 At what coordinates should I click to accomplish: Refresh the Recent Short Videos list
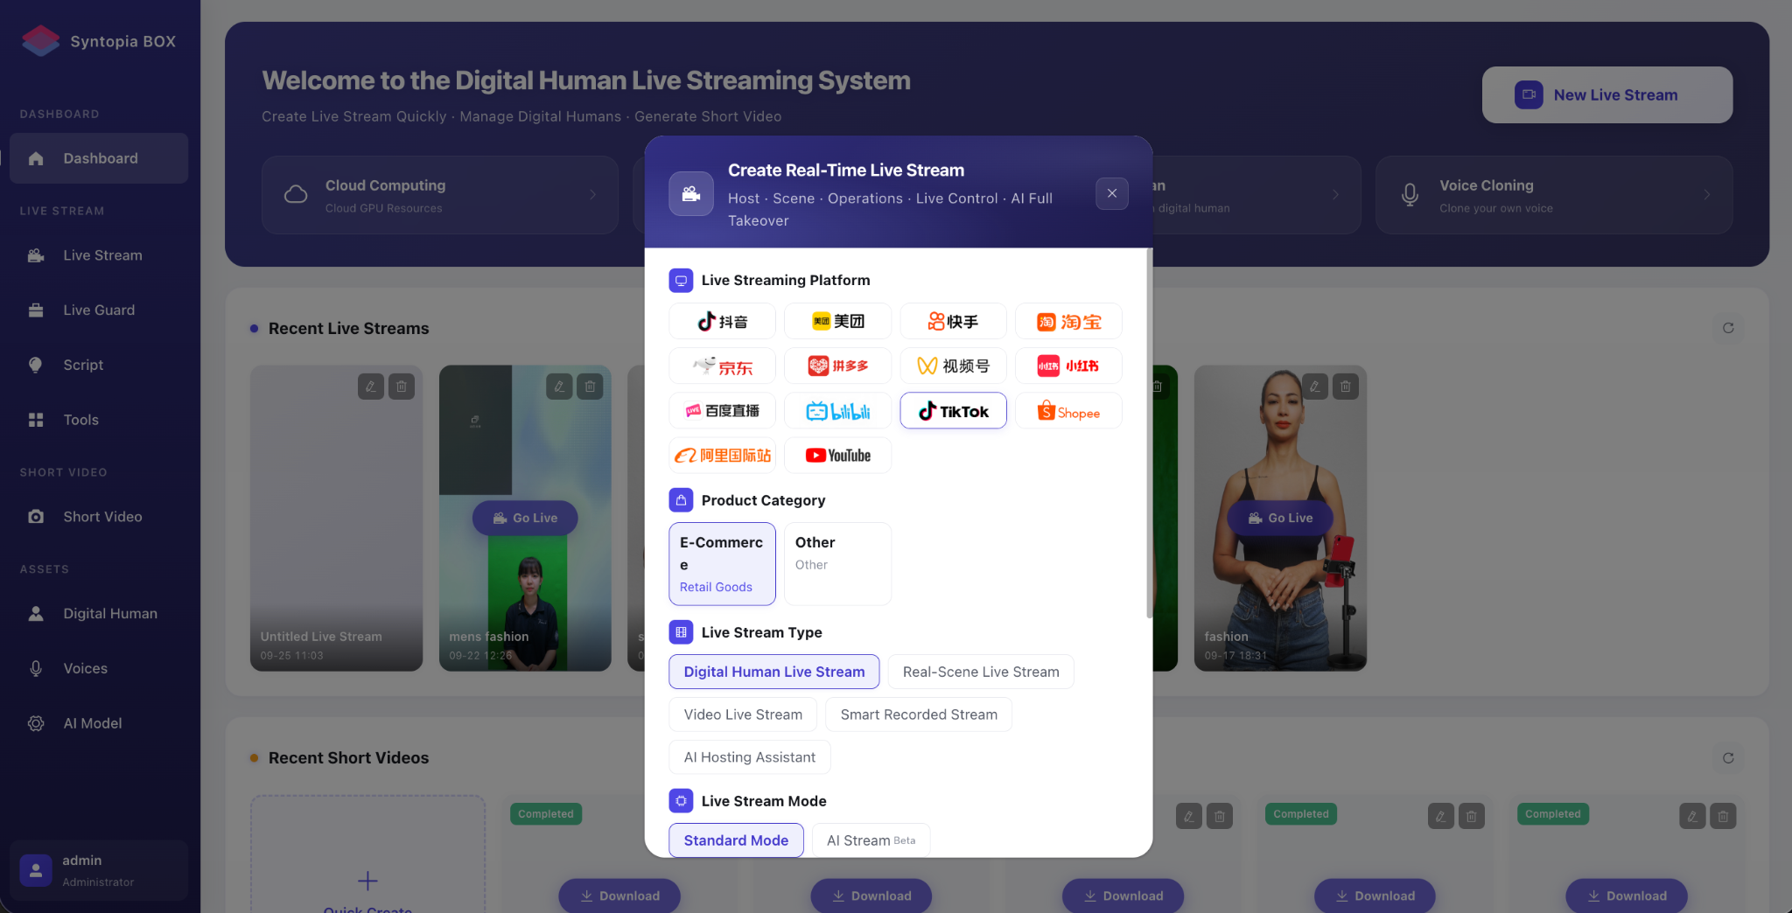pyautogui.click(x=1728, y=758)
